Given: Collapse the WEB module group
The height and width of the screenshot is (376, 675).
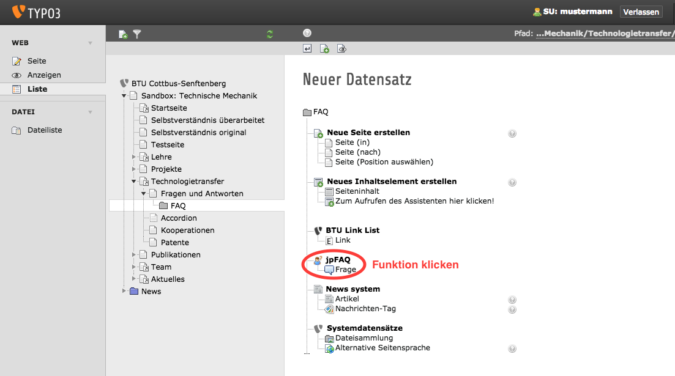Looking at the screenshot, I should pos(90,43).
